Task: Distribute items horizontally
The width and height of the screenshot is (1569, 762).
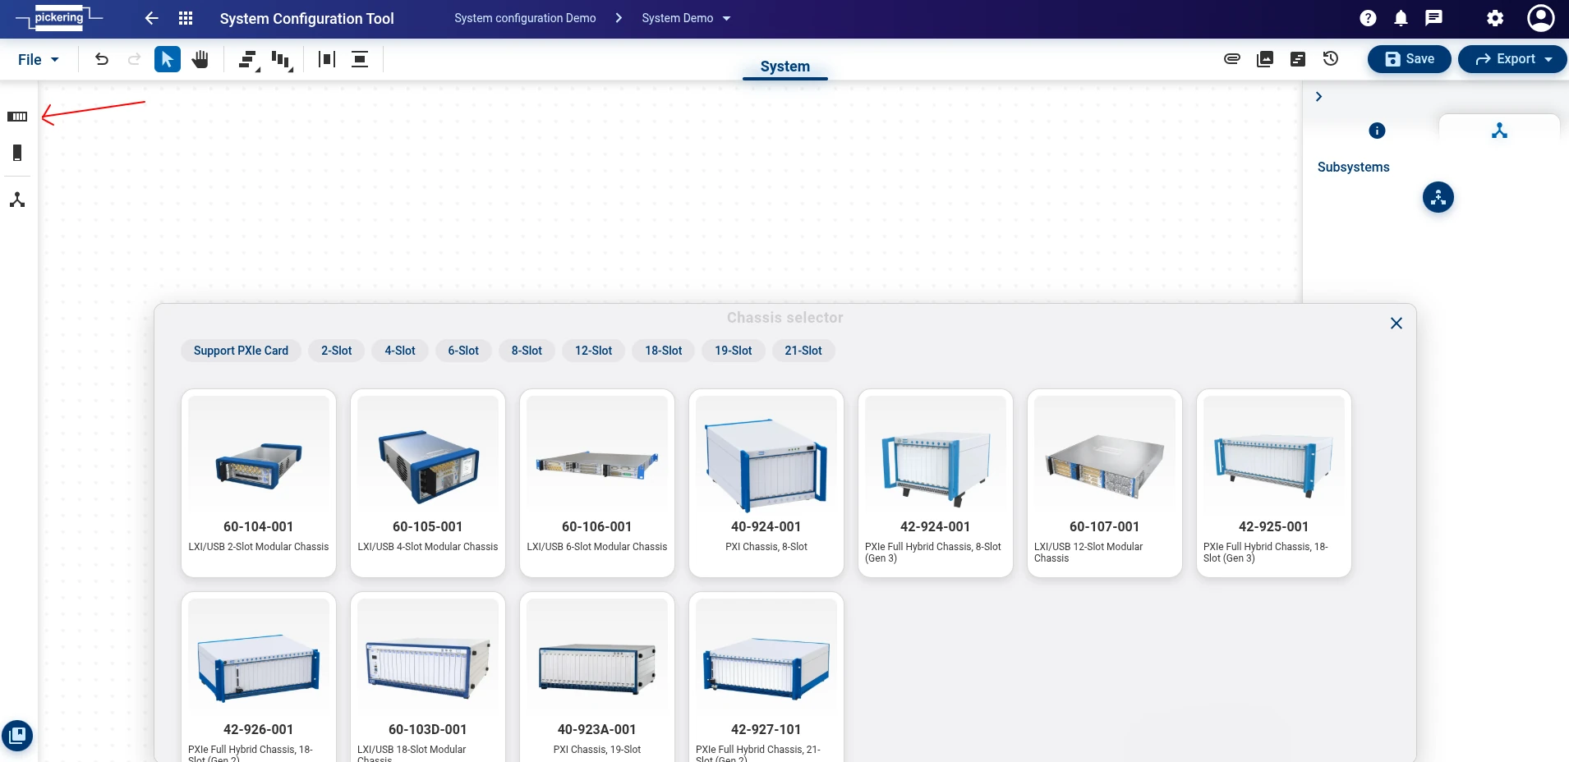Action: click(327, 59)
